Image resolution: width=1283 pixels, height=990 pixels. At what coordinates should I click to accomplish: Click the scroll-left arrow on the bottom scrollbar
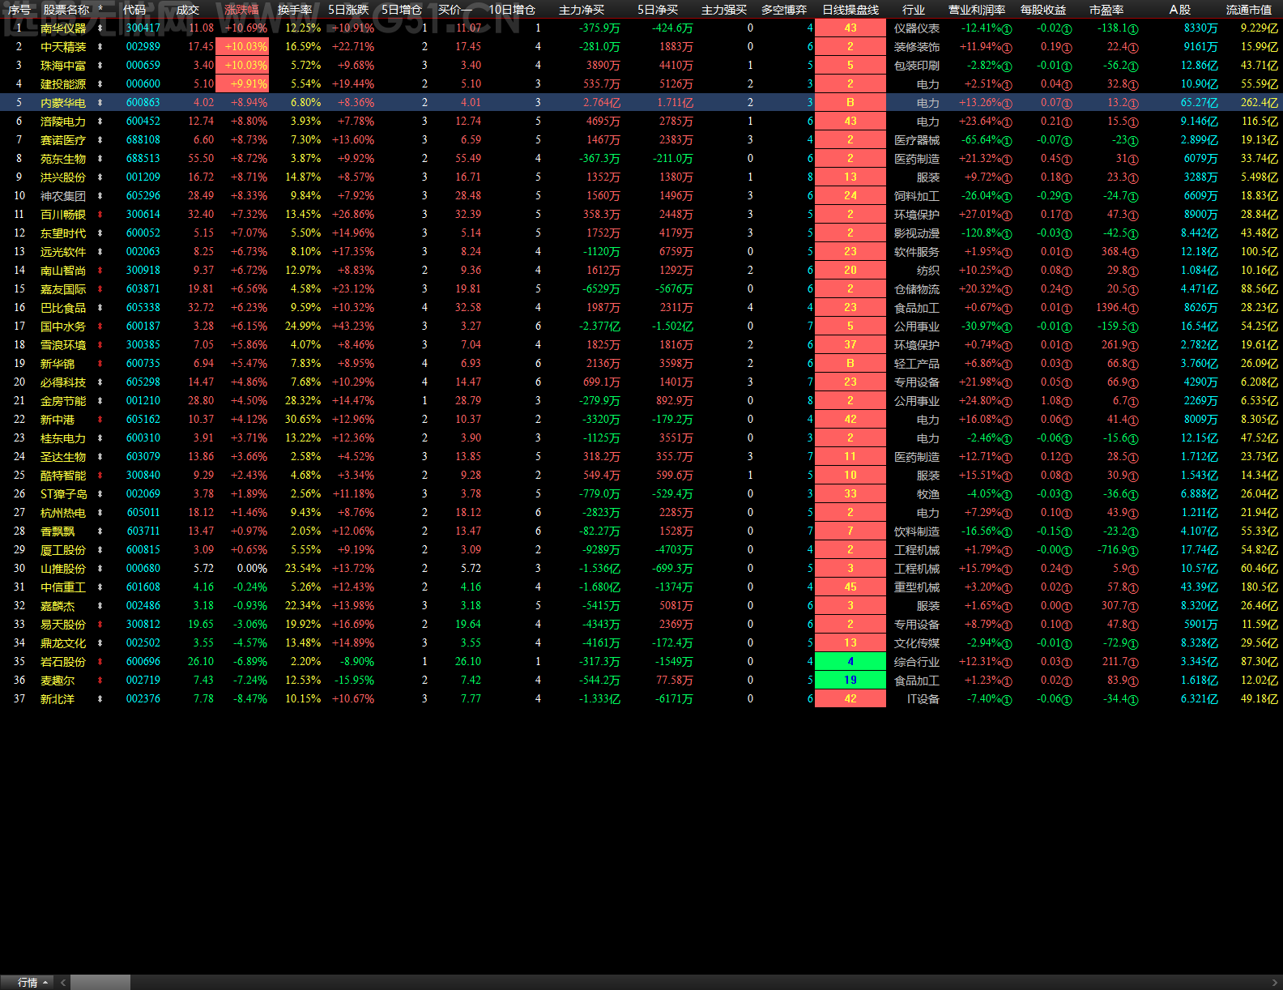(62, 983)
